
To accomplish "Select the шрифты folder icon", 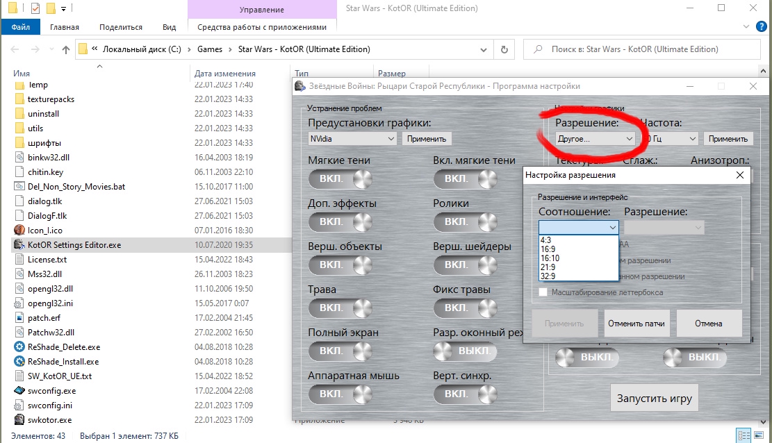I will (x=19, y=143).
